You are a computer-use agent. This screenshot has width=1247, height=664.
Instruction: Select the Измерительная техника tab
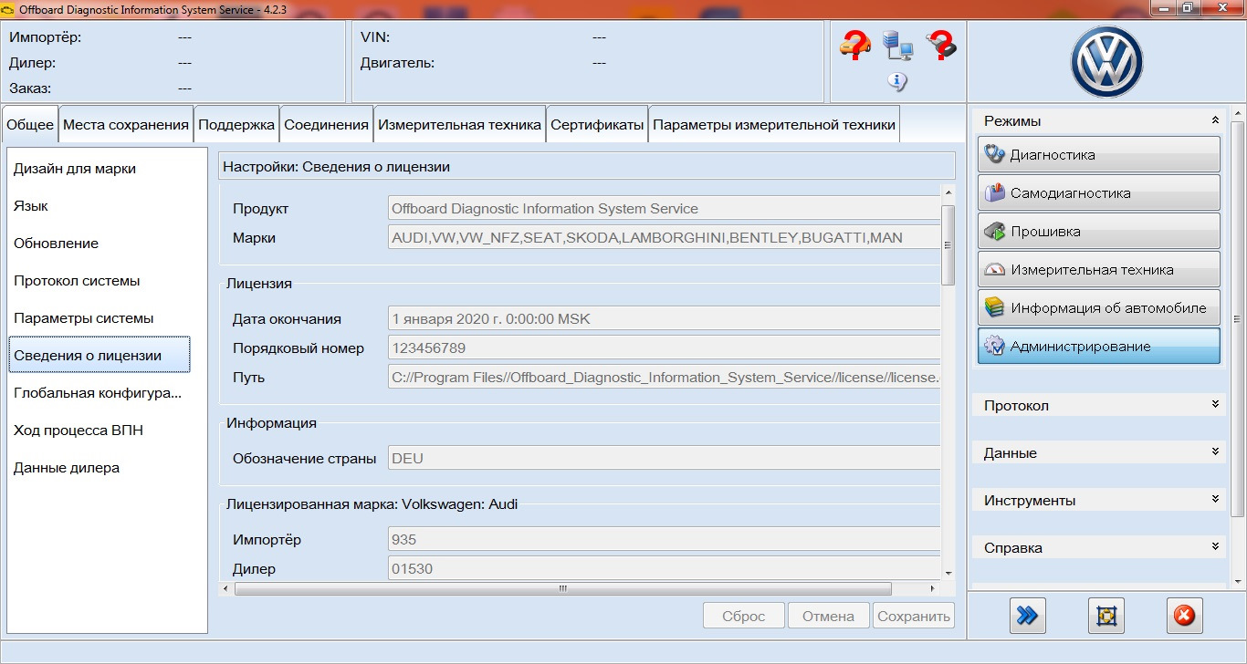pos(460,125)
